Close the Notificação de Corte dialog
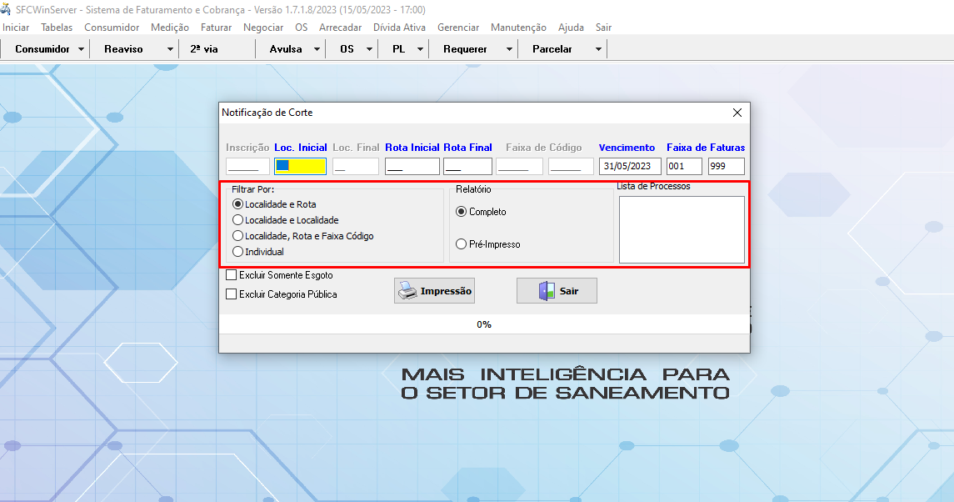Image resolution: width=954 pixels, height=502 pixels. point(737,113)
